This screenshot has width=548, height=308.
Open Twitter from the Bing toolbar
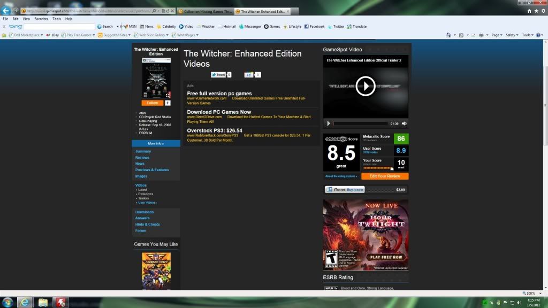pyautogui.click(x=336, y=27)
